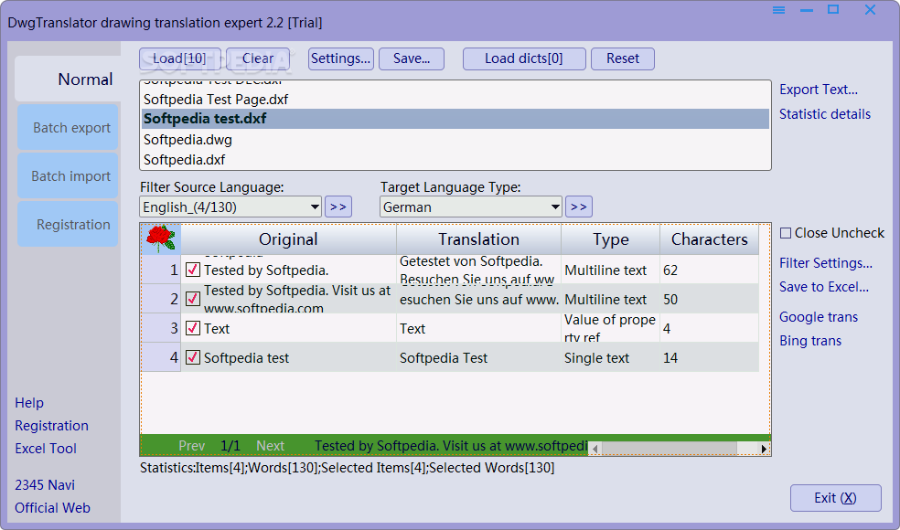This screenshot has height=530, width=900.
Task: Enable the Close Uncheck checkbox
Action: point(786,233)
